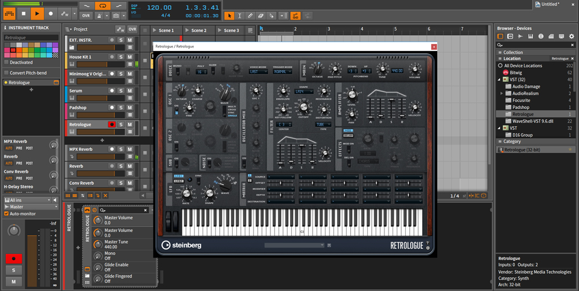Select the Eraser tool

(261, 15)
